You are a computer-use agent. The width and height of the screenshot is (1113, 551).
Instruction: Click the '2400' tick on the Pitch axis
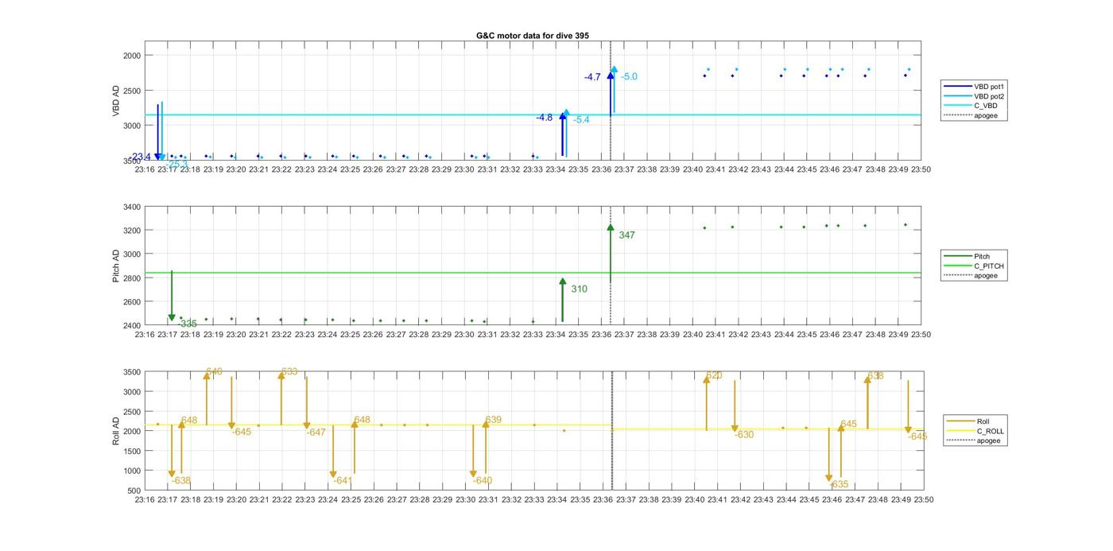(132, 325)
